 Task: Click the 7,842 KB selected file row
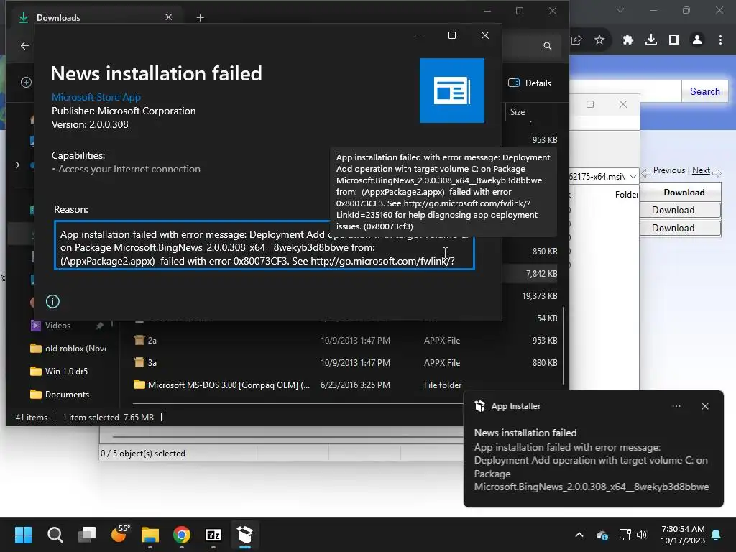532,274
